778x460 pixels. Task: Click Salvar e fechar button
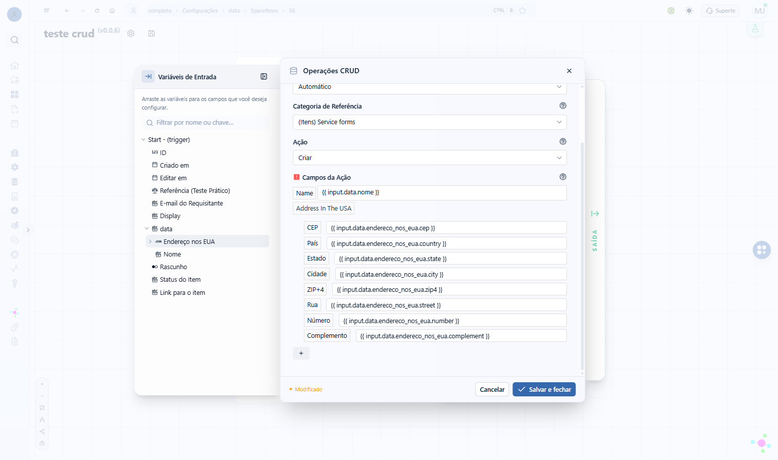coord(544,389)
